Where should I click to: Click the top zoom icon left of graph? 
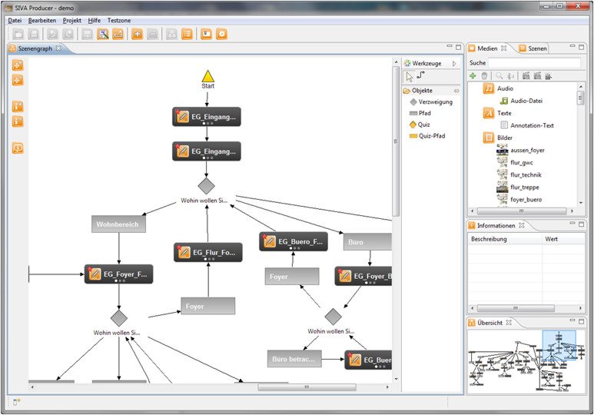point(18,65)
